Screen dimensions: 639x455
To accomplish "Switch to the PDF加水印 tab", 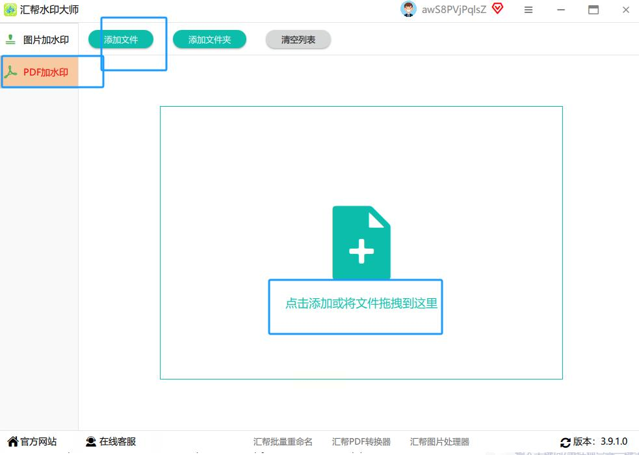I will [39, 72].
